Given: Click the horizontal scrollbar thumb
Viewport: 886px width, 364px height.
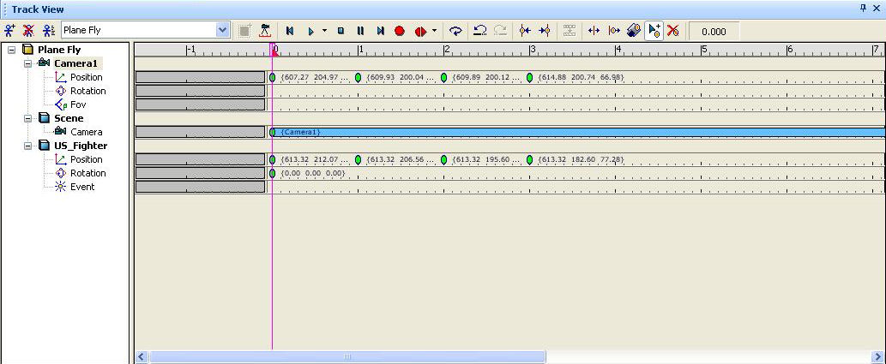Looking at the screenshot, I should tap(347, 357).
